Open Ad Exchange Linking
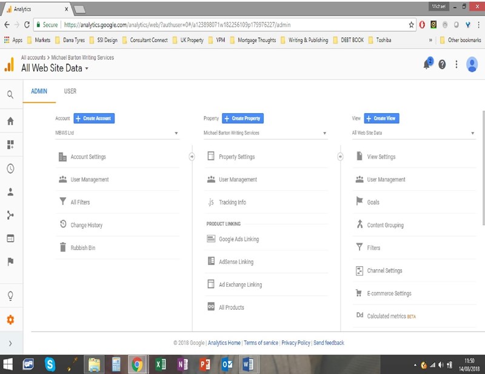This screenshot has width=485, height=374. click(x=240, y=285)
